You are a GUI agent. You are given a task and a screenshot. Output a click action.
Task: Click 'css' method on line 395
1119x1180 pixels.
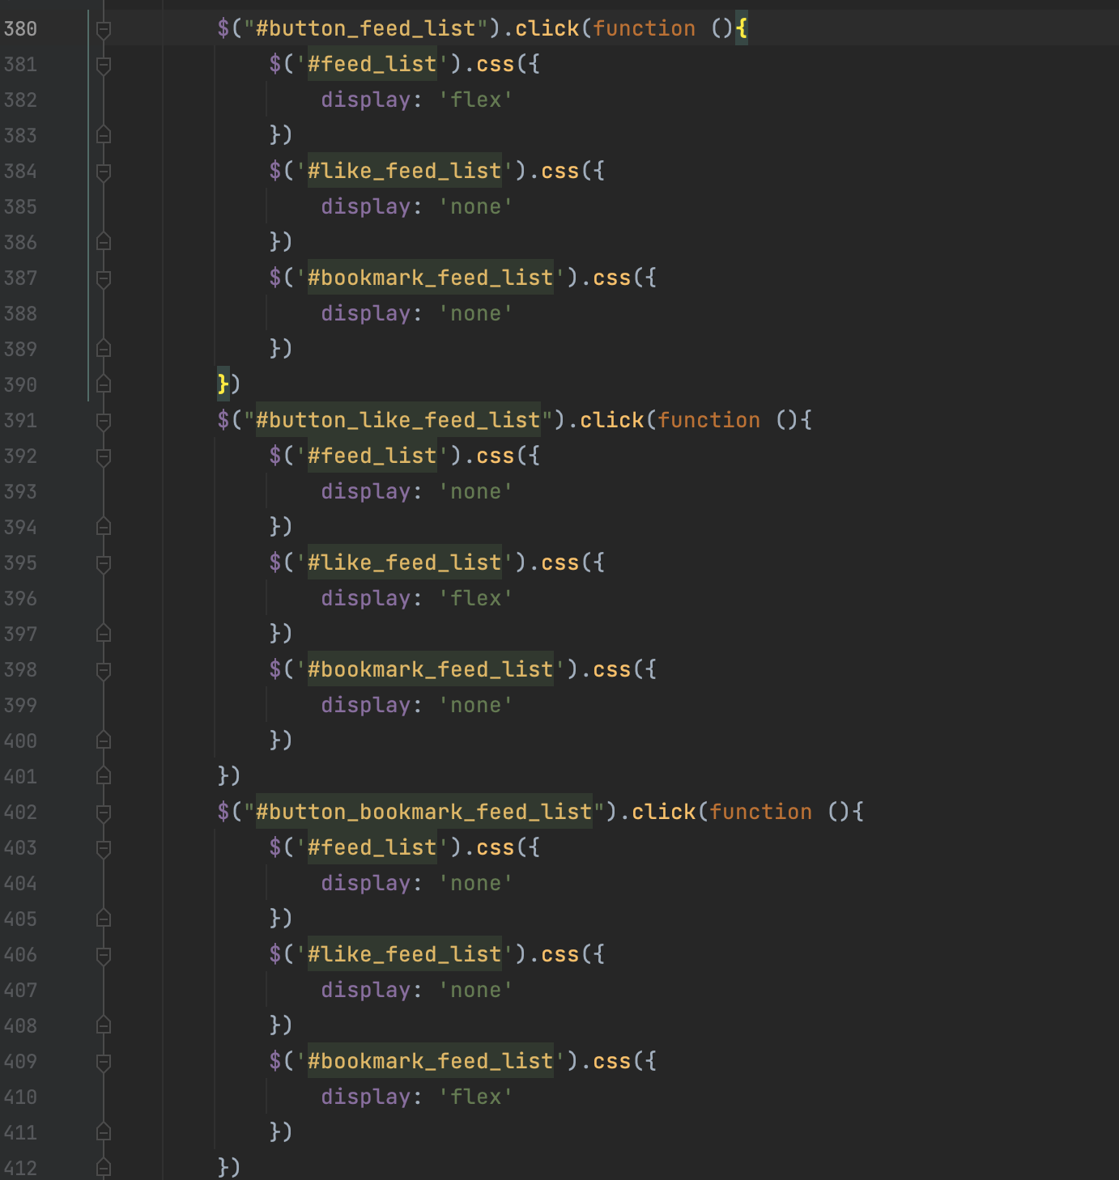[560, 563]
